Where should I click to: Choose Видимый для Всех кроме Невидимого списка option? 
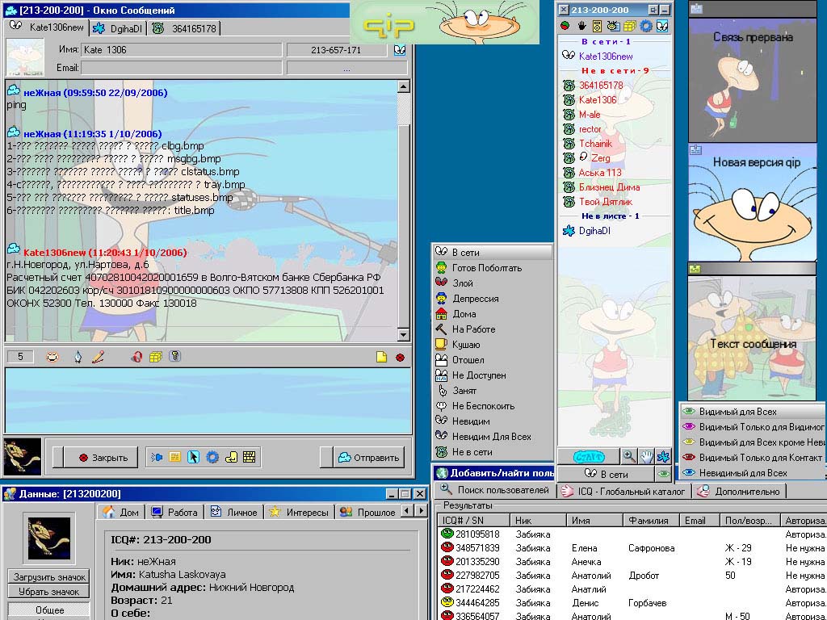(x=753, y=442)
